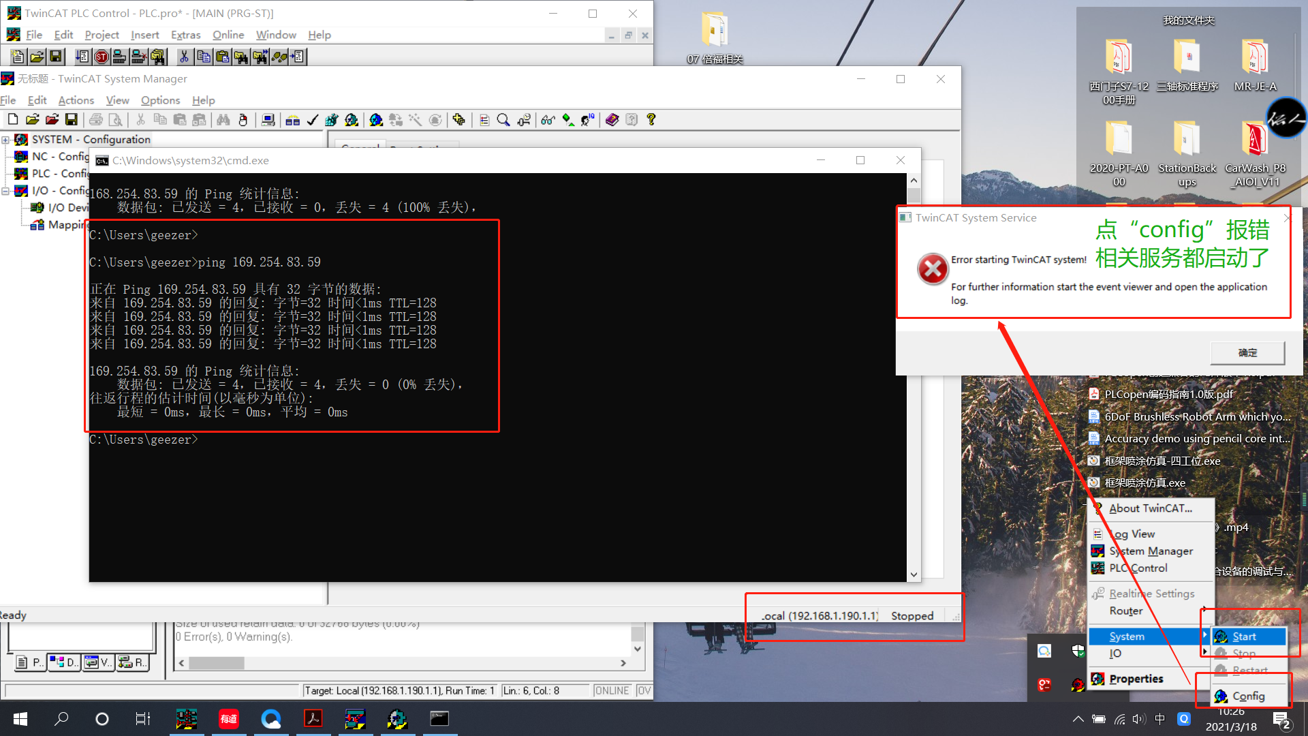This screenshot has height=736, width=1308.
Task: Click the Cut scissors icon in PLC Control
Action: [x=183, y=57]
